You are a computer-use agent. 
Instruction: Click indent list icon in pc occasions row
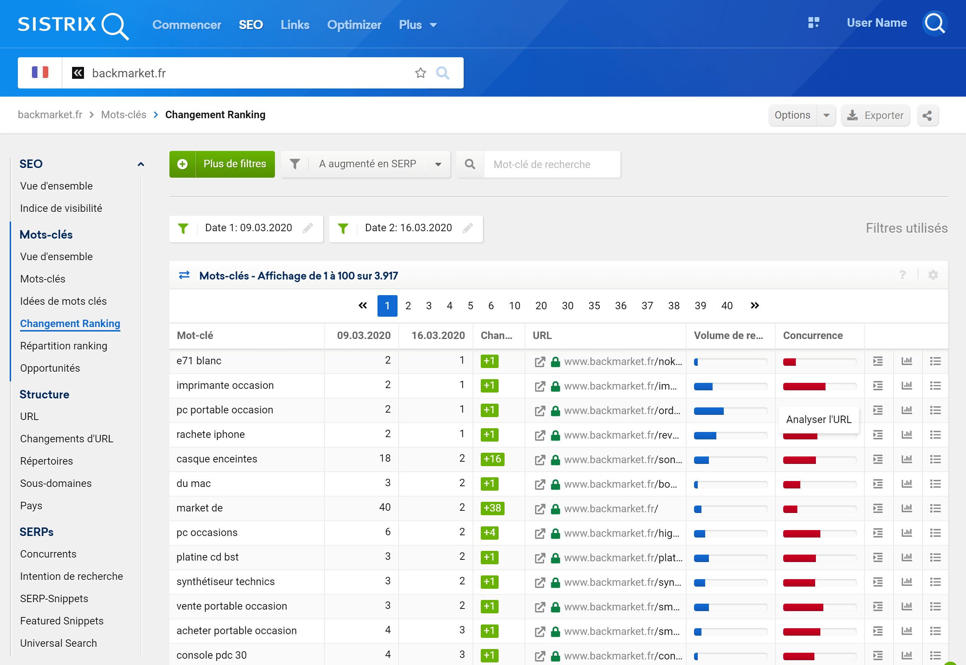pos(878,533)
